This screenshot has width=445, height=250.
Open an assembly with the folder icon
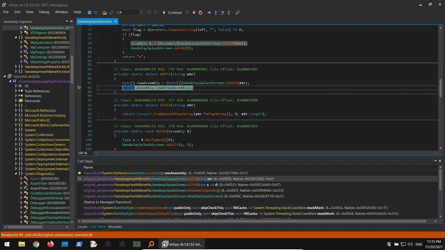pyautogui.click(x=104, y=12)
